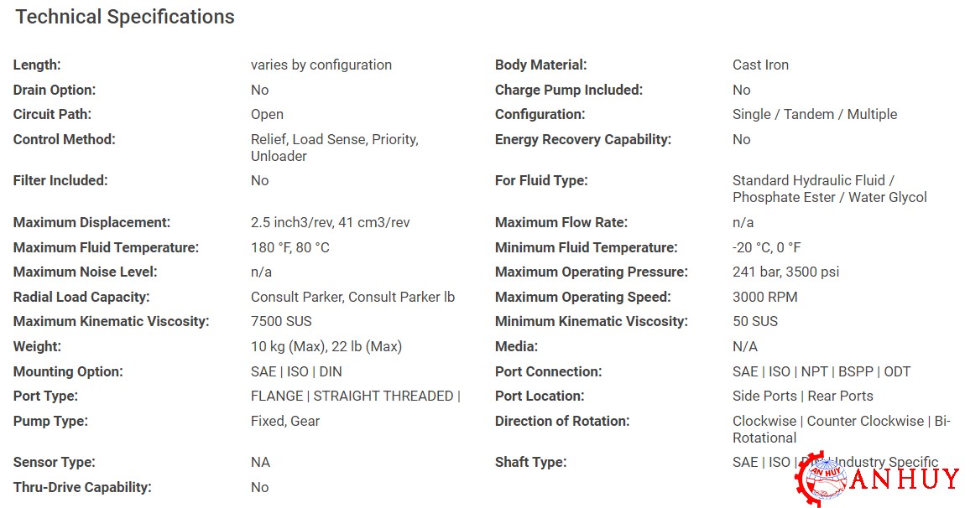Select the SAE | ISO | DIN mounting value

click(296, 371)
